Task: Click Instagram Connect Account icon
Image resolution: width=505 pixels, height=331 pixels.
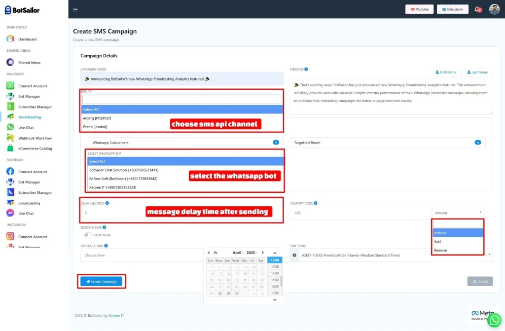Action: 10,237
